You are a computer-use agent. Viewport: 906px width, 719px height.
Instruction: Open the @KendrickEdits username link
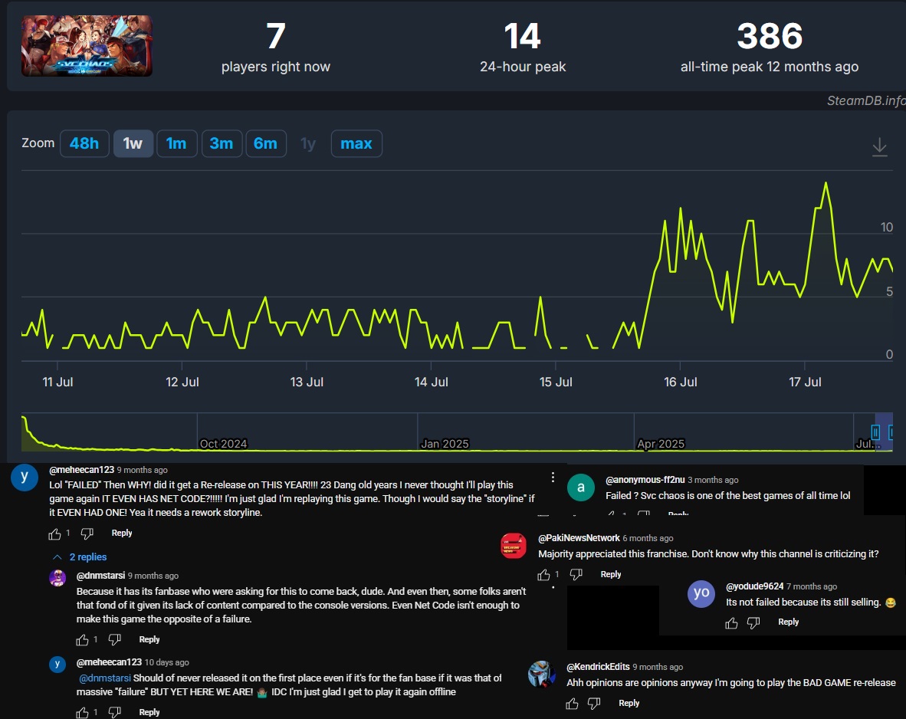coord(598,667)
